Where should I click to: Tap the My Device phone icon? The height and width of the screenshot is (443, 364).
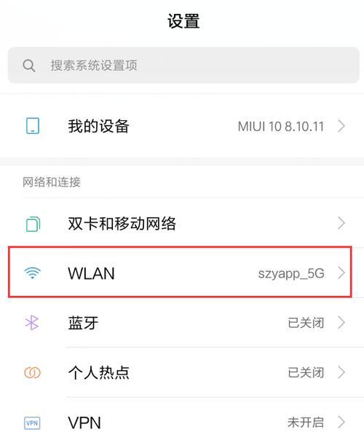click(x=33, y=126)
